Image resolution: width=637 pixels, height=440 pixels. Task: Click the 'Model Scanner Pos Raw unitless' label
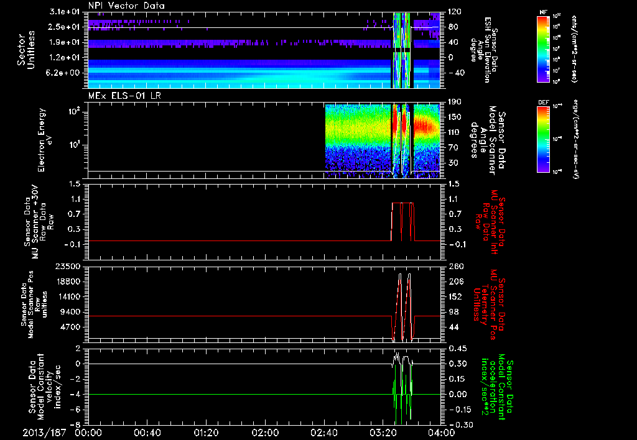click(34, 305)
